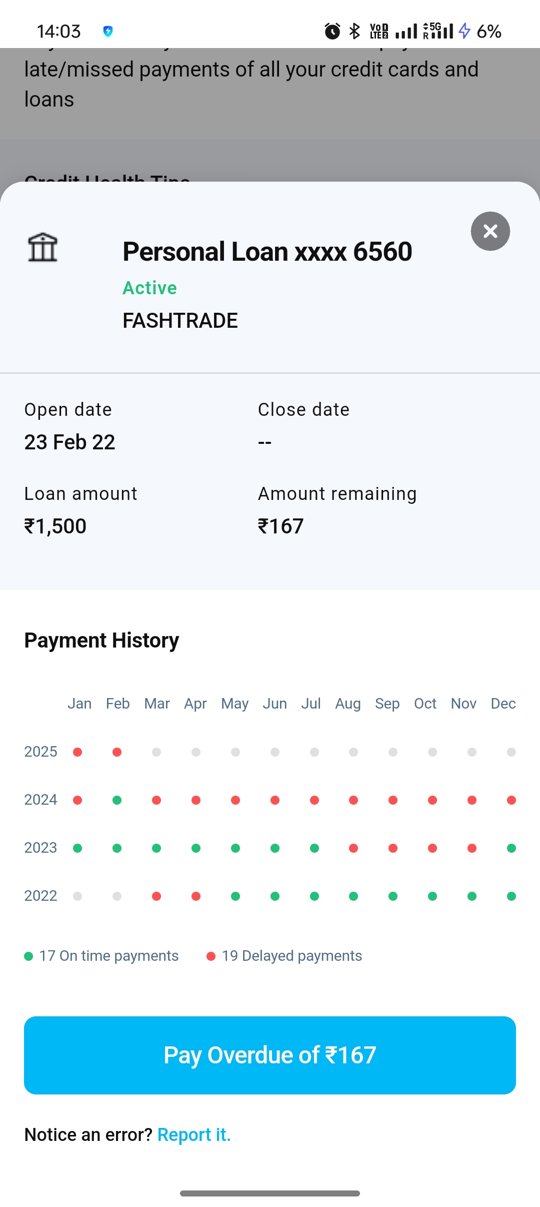Tap the bottom navigation gesture bar
Screen dimensions: 540x1207
(x=270, y=1193)
